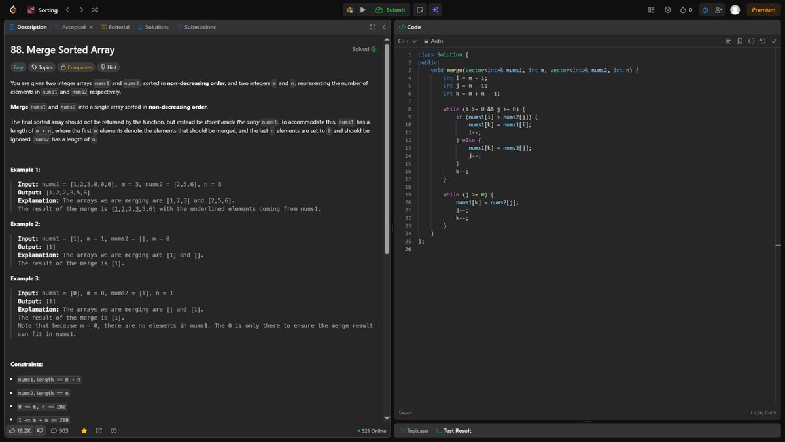The width and height of the screenshot is (785, 442).
Task: Toggle the Auto editor lock setting
Action: pyautogui.click(x=433, y=41)
